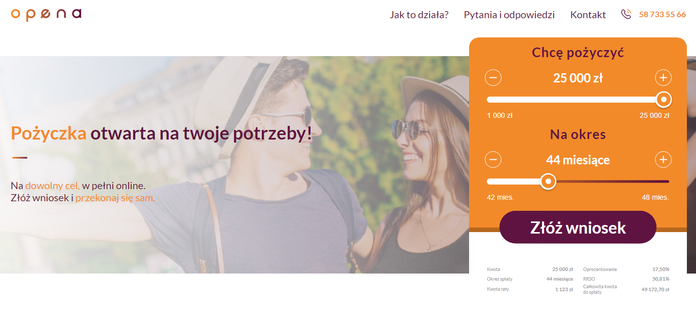Click the "Pożyczka otwarta na twoje potrzeby!" headline
Image resolution: width=696 pixels, height=316 pixels.
pyautogui.click(x=161, y=133)
